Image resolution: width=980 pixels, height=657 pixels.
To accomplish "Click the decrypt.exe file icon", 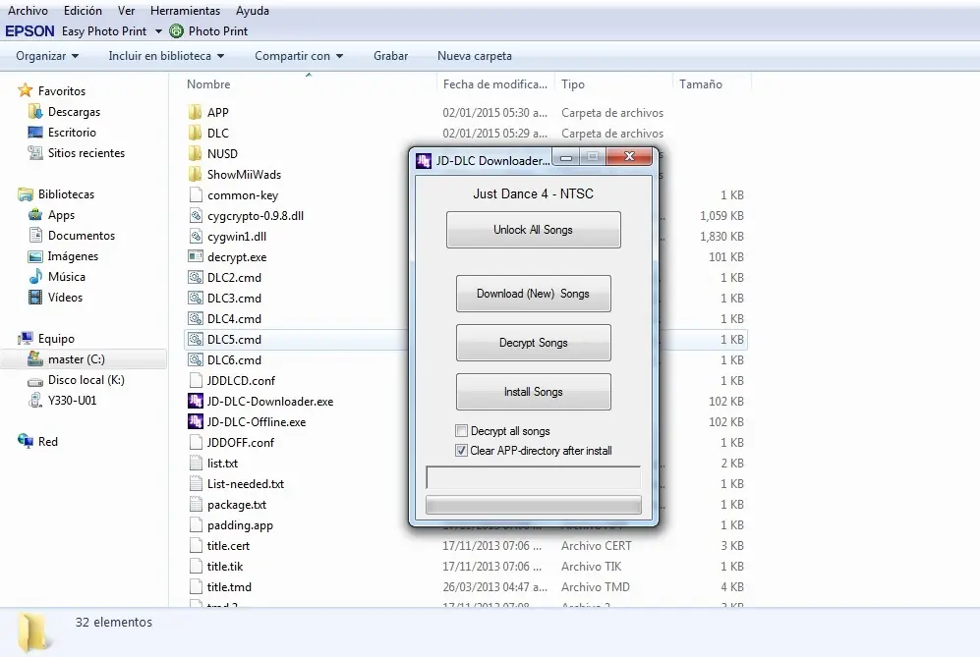I will coord(196,256).
